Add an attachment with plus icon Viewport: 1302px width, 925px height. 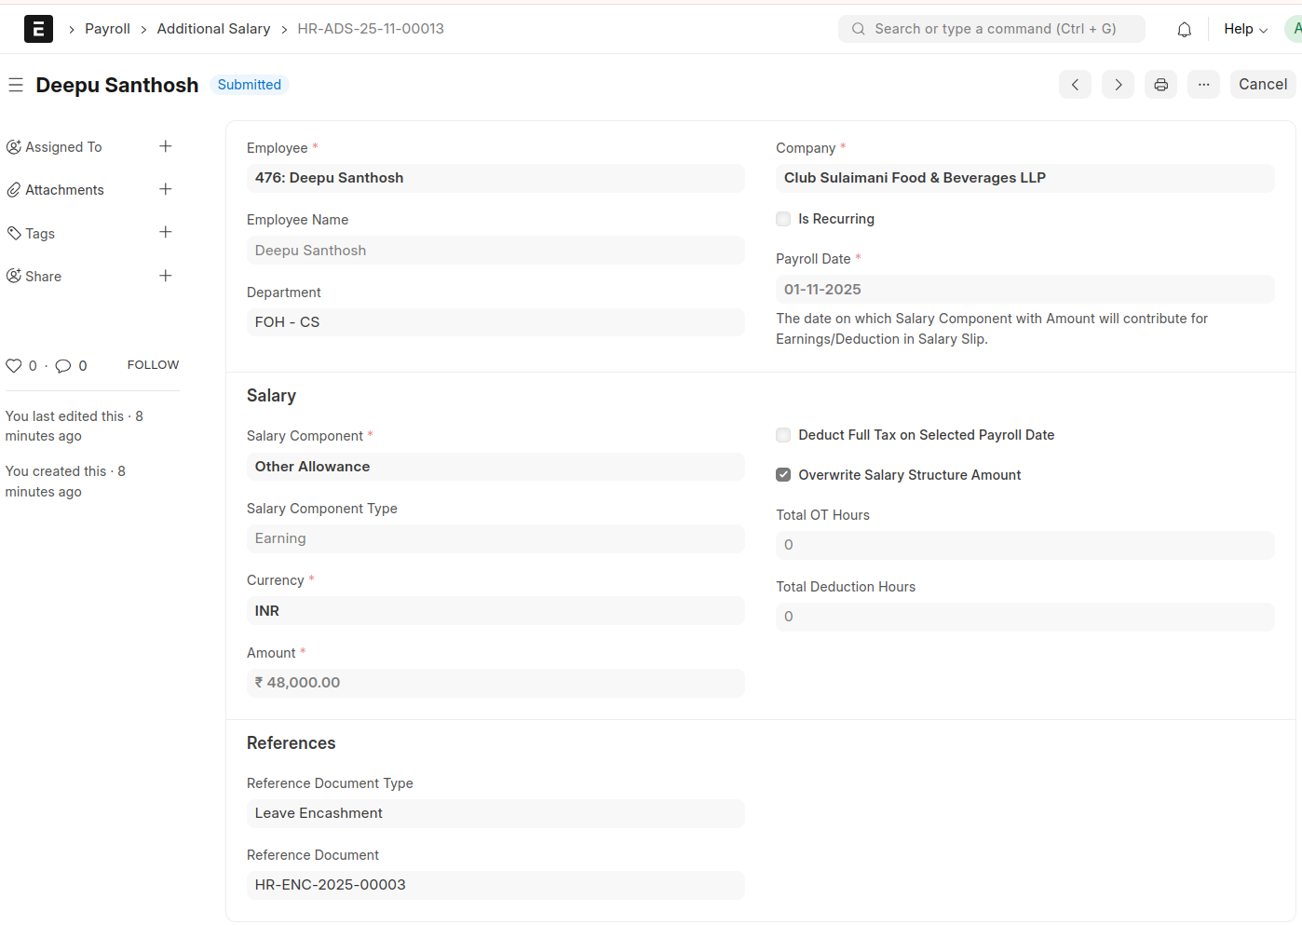[x=165, y=189]
